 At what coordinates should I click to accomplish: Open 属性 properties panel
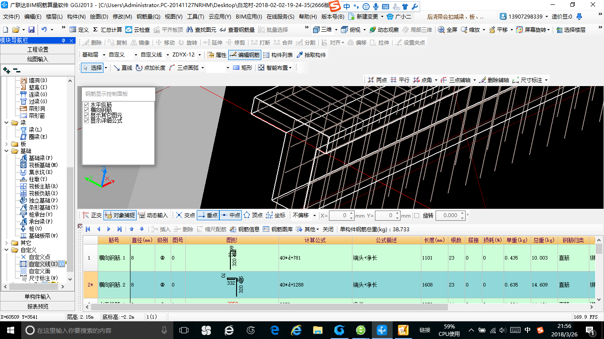(x=217, y=55)
